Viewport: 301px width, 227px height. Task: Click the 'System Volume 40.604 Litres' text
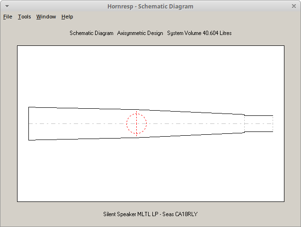point(199,33)
